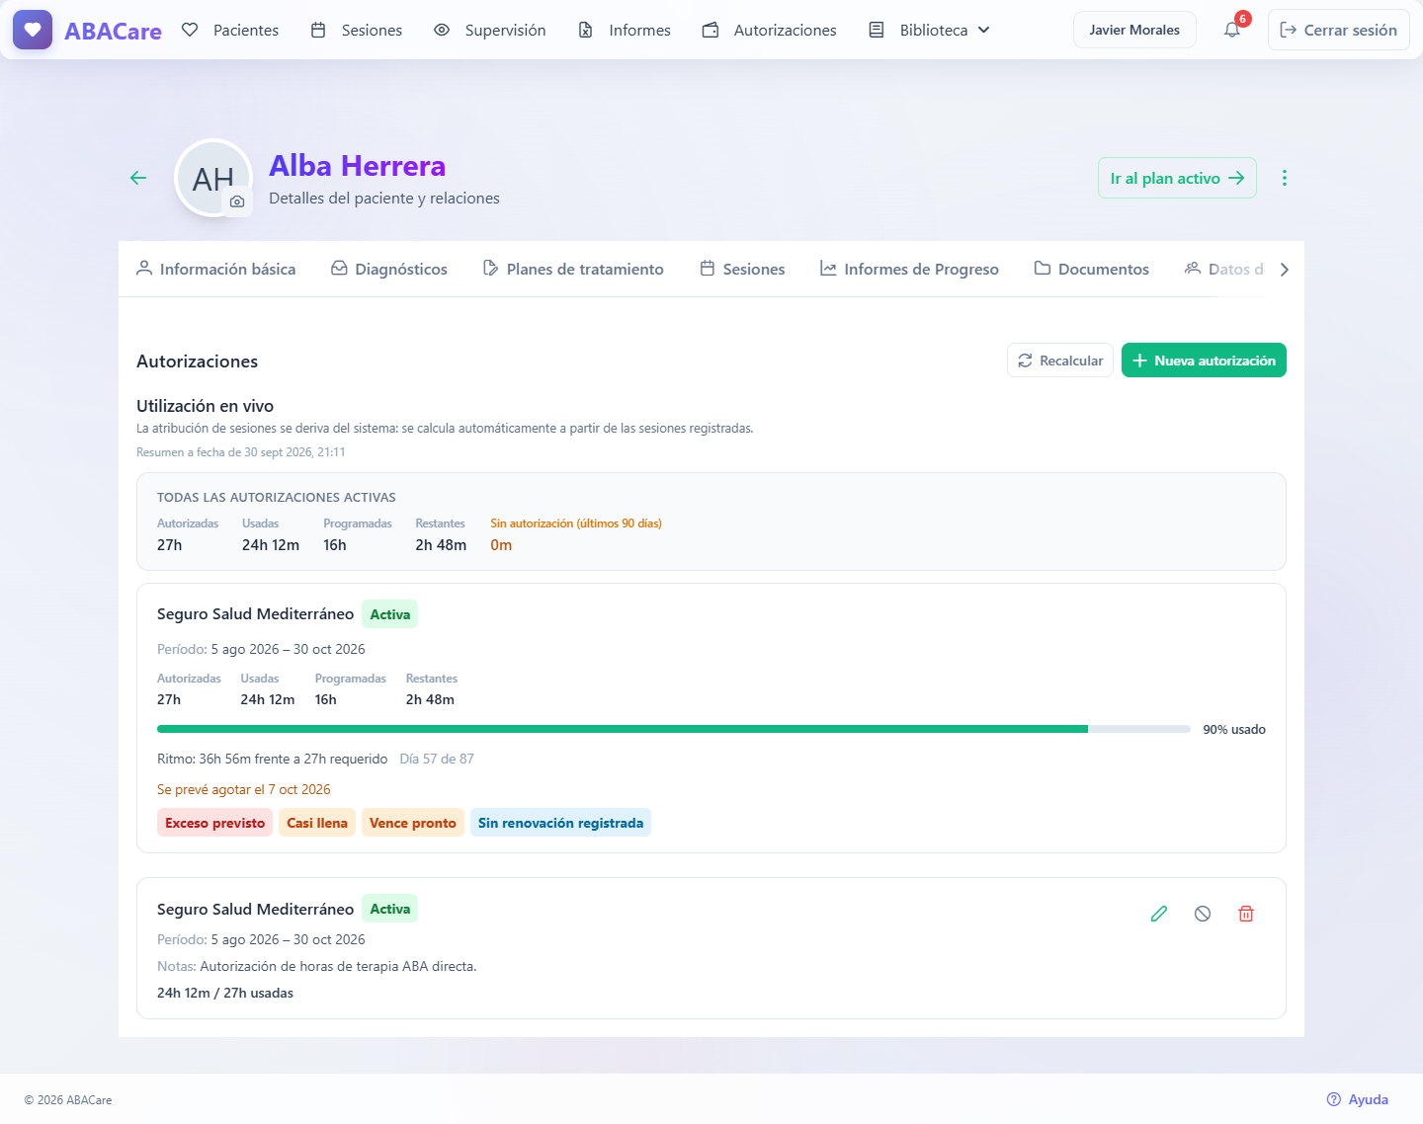Viewport: 1423px width, 1124px height.
Task: Click the orange '0m' sin autorización value
Action: (501, 545)
